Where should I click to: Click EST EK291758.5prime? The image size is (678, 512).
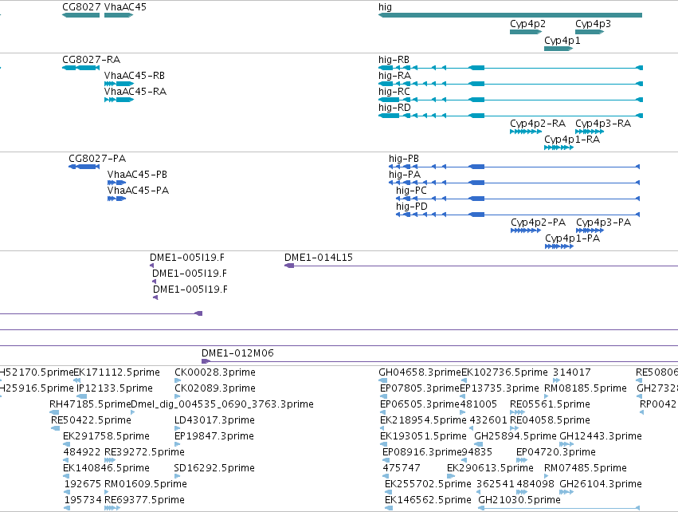pos(106,436)
